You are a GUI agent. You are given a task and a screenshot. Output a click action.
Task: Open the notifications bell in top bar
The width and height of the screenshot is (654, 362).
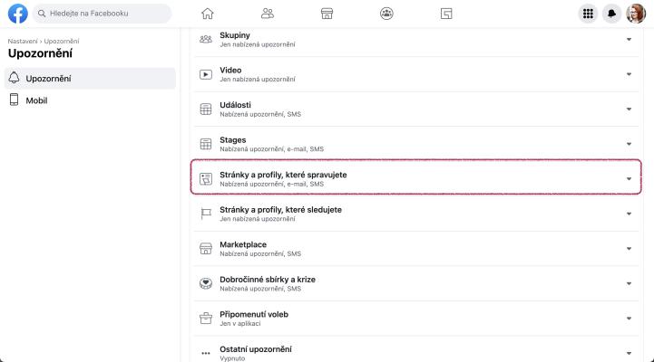(x=612, y=14)
